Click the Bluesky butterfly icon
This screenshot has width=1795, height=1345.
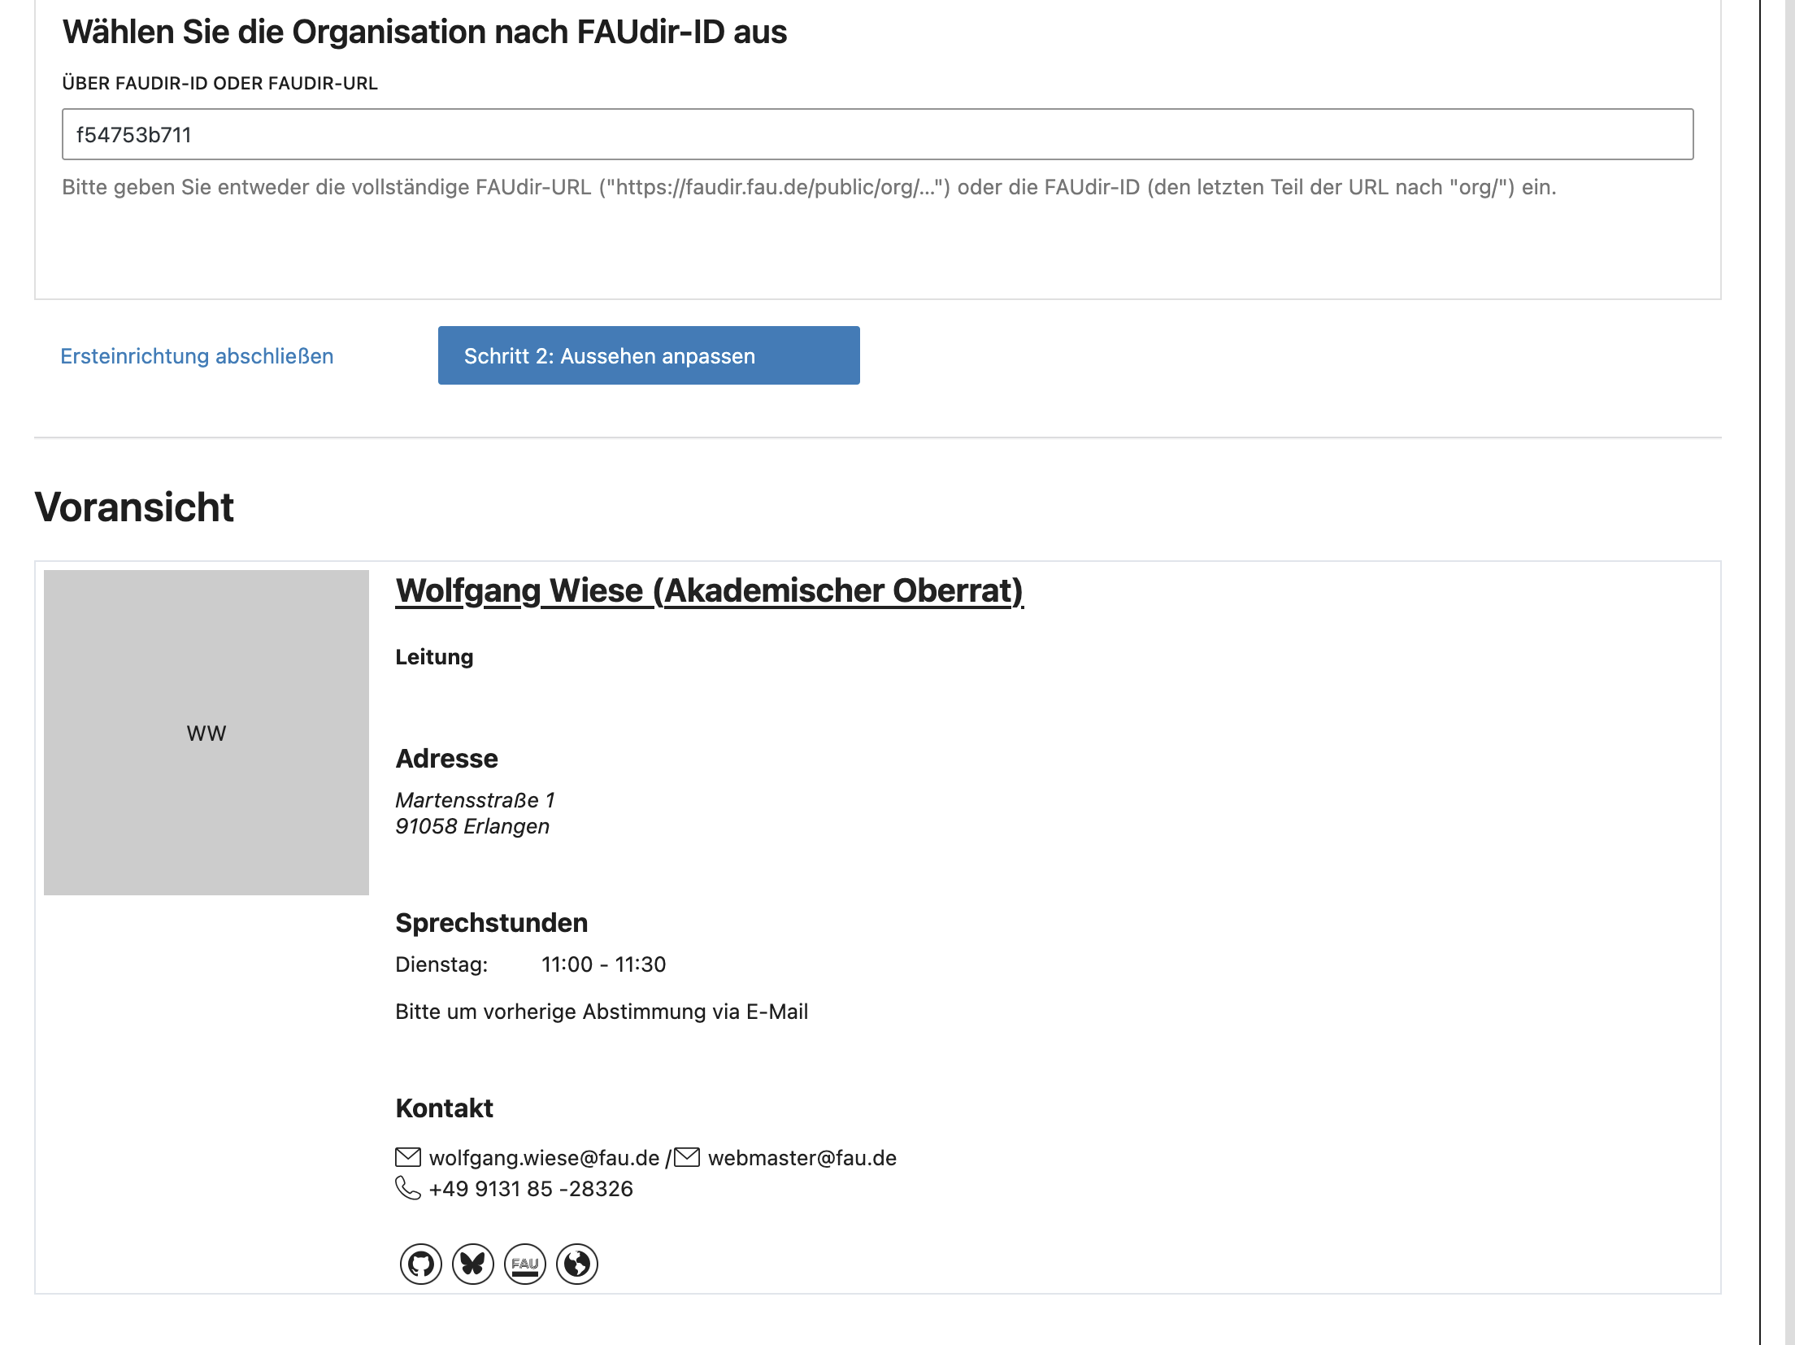[x=472, y=1264]
